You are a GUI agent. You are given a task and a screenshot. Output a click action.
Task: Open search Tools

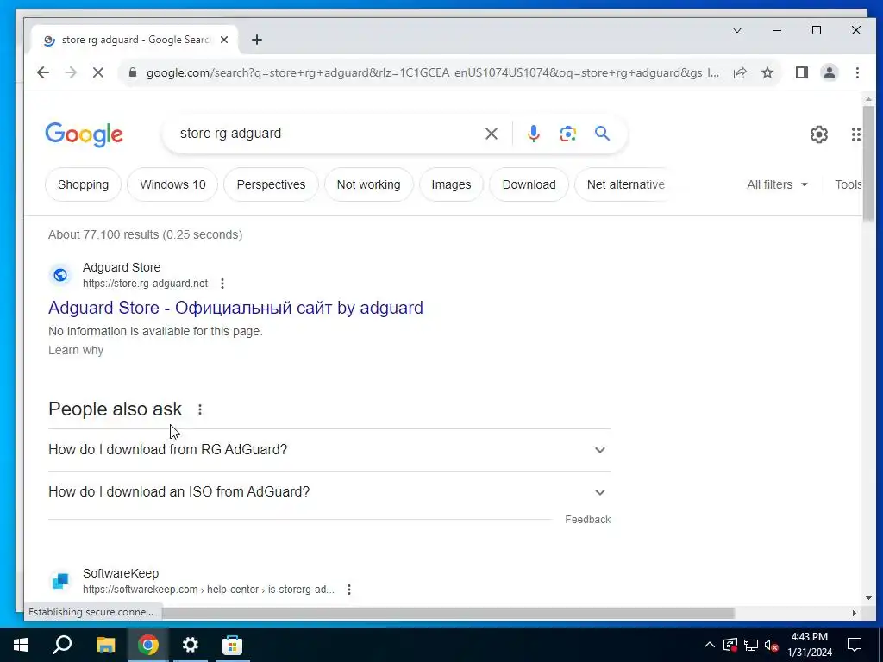click(849, 184)
